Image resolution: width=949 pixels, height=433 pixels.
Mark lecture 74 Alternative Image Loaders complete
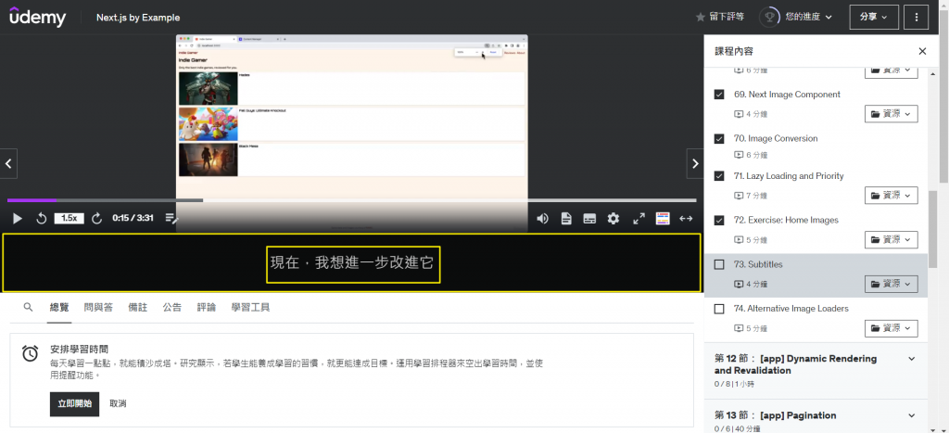pos(719,309)
